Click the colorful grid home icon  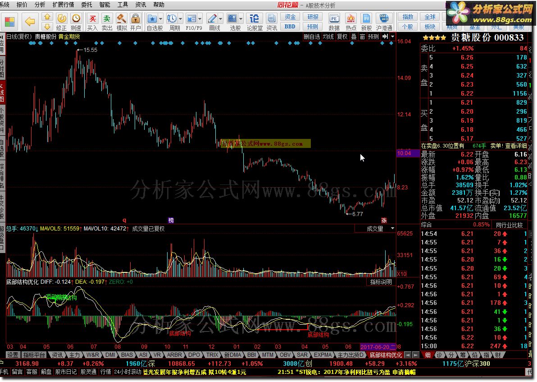(9, 22)
